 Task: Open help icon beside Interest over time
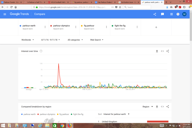[x=41, y=51]
